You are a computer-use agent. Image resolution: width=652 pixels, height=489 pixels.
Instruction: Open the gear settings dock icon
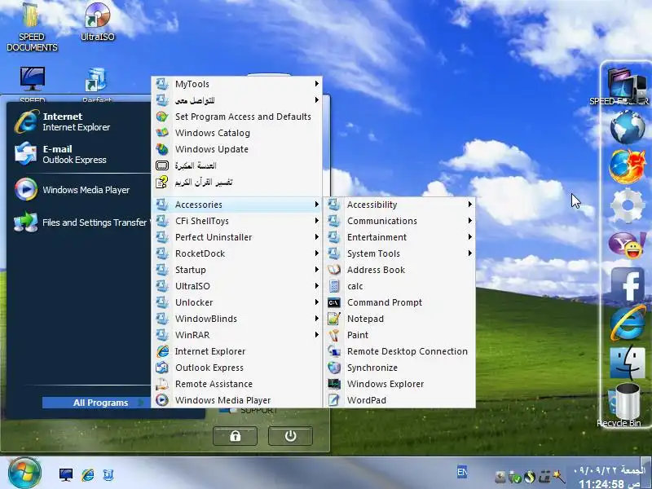click(x=627, y=205)
